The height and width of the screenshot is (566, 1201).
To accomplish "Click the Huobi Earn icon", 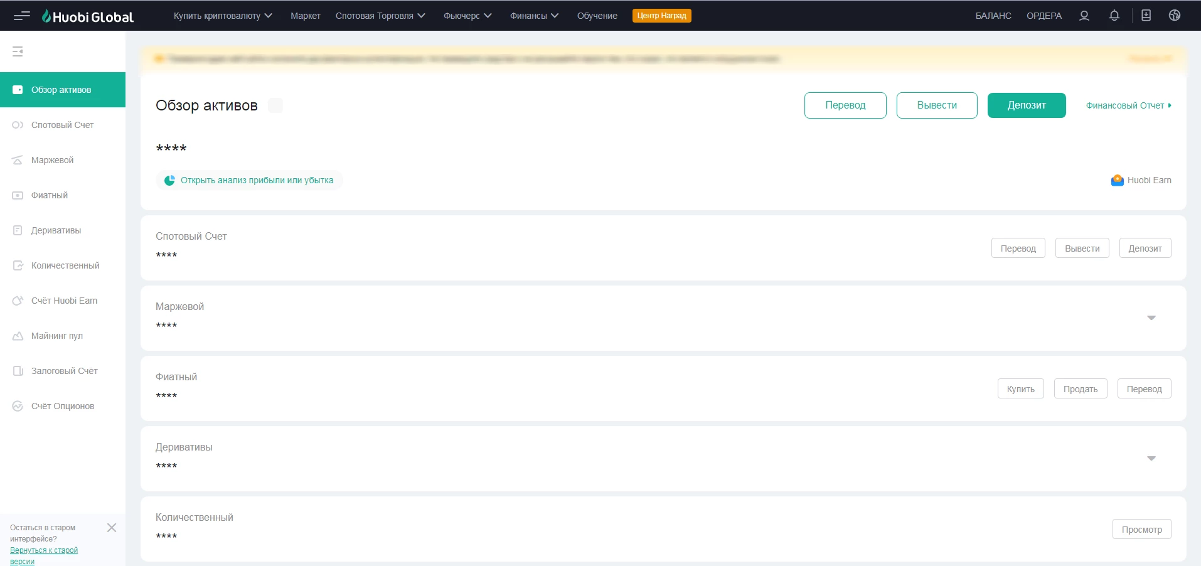I will pos(1117,180).
